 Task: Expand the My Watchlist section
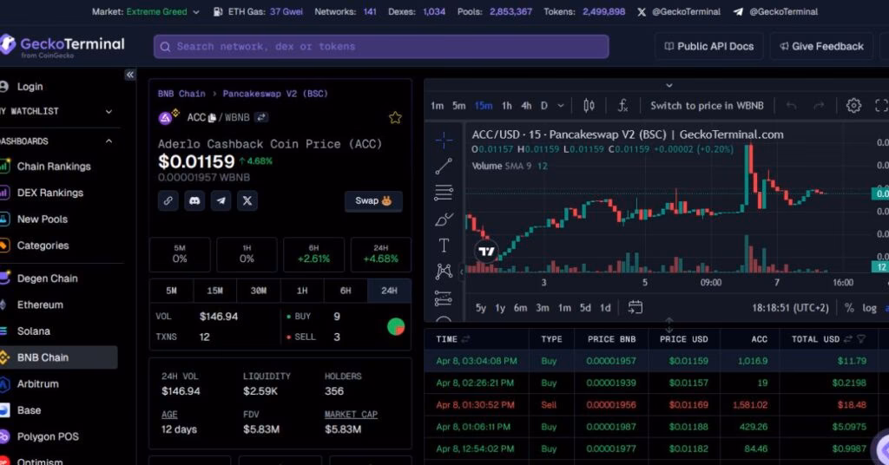pyautogui.click(x=109, y=111)
